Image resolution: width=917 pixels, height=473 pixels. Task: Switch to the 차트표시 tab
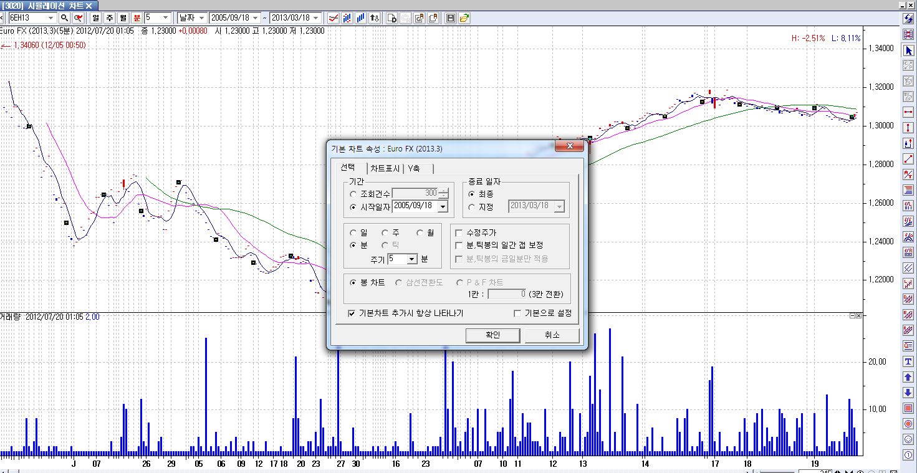(x=385, y=168)
